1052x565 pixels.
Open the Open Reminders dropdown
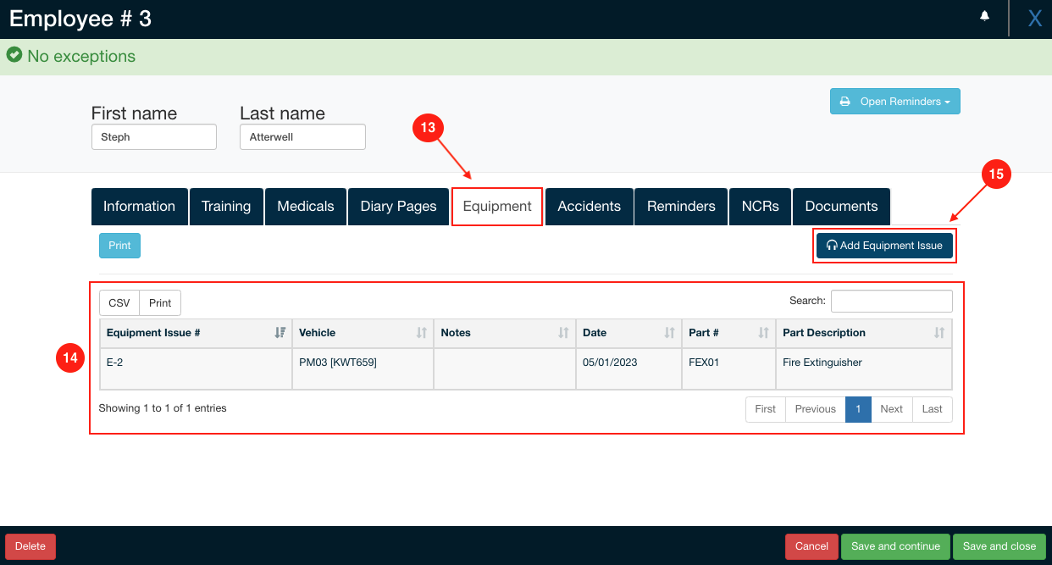894,102
